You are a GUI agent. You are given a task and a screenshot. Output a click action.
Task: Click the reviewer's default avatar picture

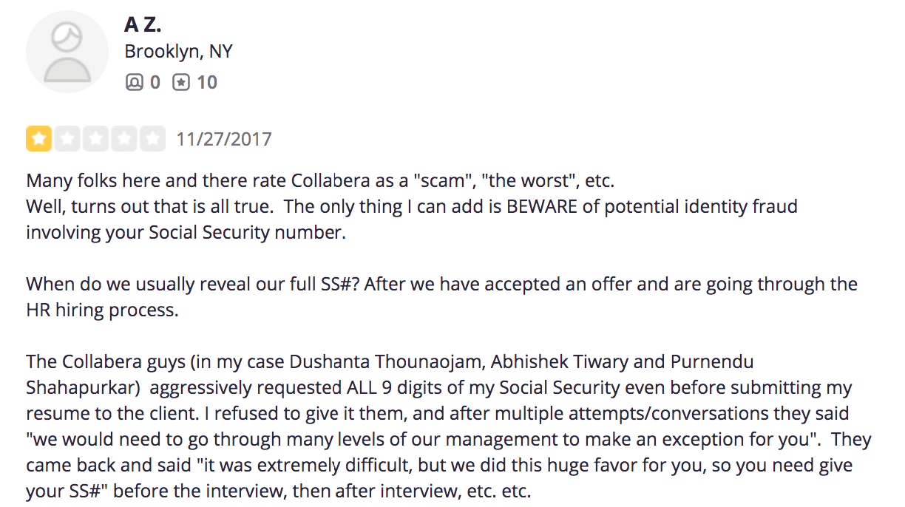pos(67,52)
